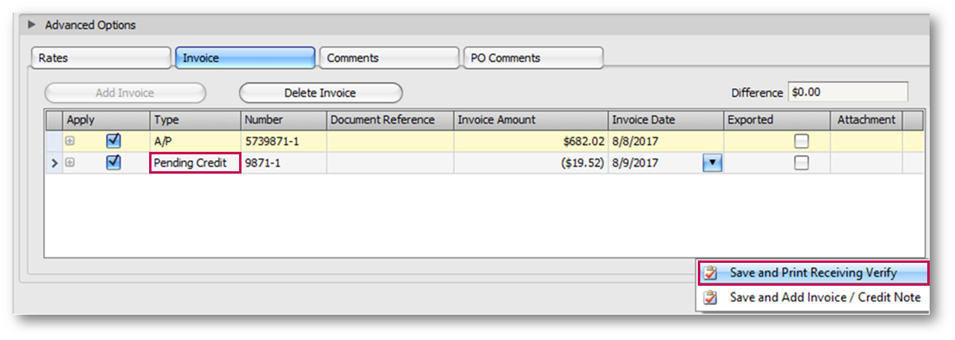Uncheck Apply for the A/P invoice
955x340 pixels.
113,141
